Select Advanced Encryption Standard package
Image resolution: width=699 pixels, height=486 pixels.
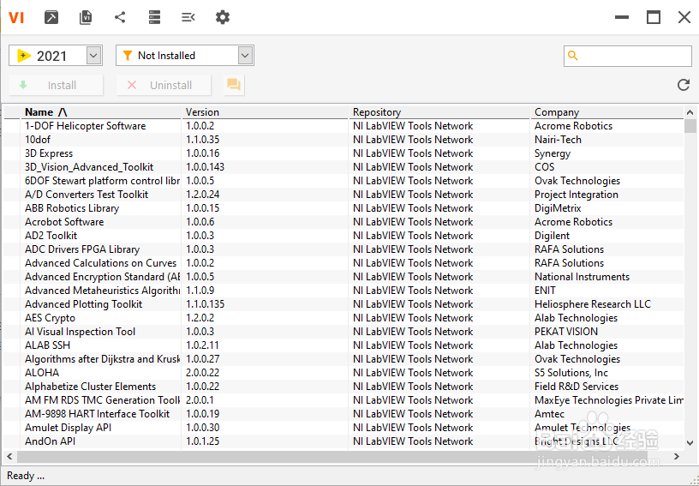(x=344, y=277)
